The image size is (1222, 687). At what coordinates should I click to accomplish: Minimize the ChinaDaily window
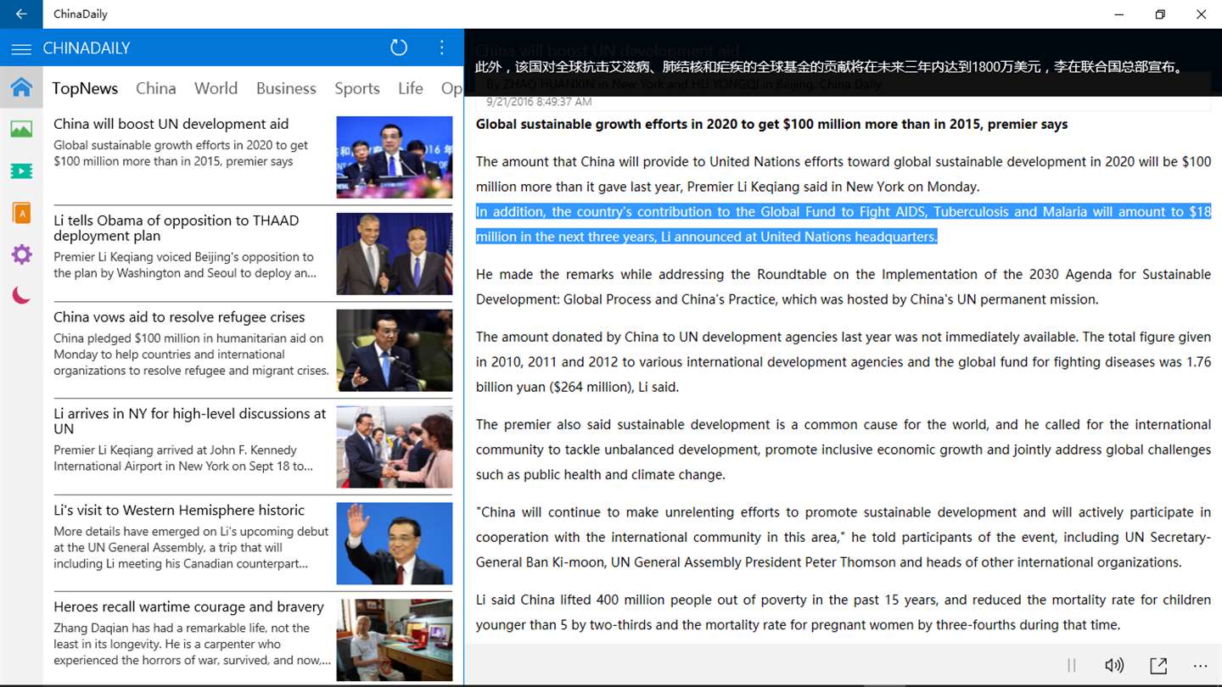(1119, 14)
